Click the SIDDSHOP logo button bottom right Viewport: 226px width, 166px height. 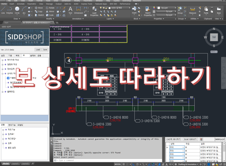tap(220, 139)
